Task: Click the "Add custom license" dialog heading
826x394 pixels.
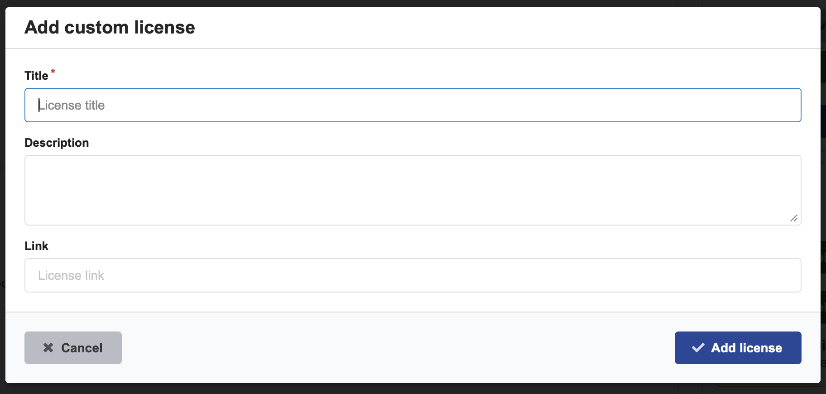Action: [110, 28]
